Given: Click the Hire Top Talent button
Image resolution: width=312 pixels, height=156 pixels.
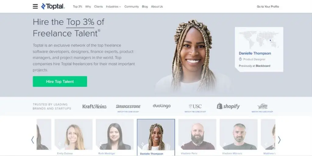Looking at the screenshot, I should tap(60, 81).
